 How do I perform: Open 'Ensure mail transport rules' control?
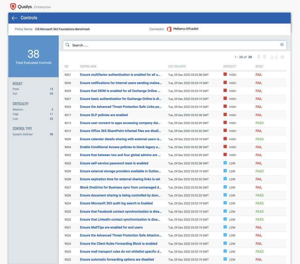click(x=121, y=252)
